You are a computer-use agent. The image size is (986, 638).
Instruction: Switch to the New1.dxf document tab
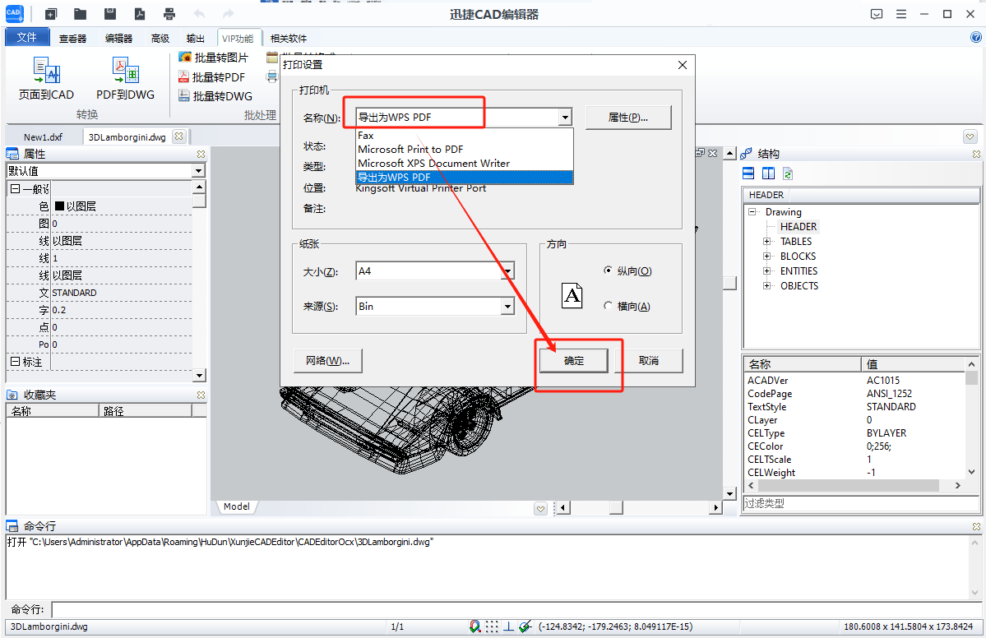tap(43, 137)
